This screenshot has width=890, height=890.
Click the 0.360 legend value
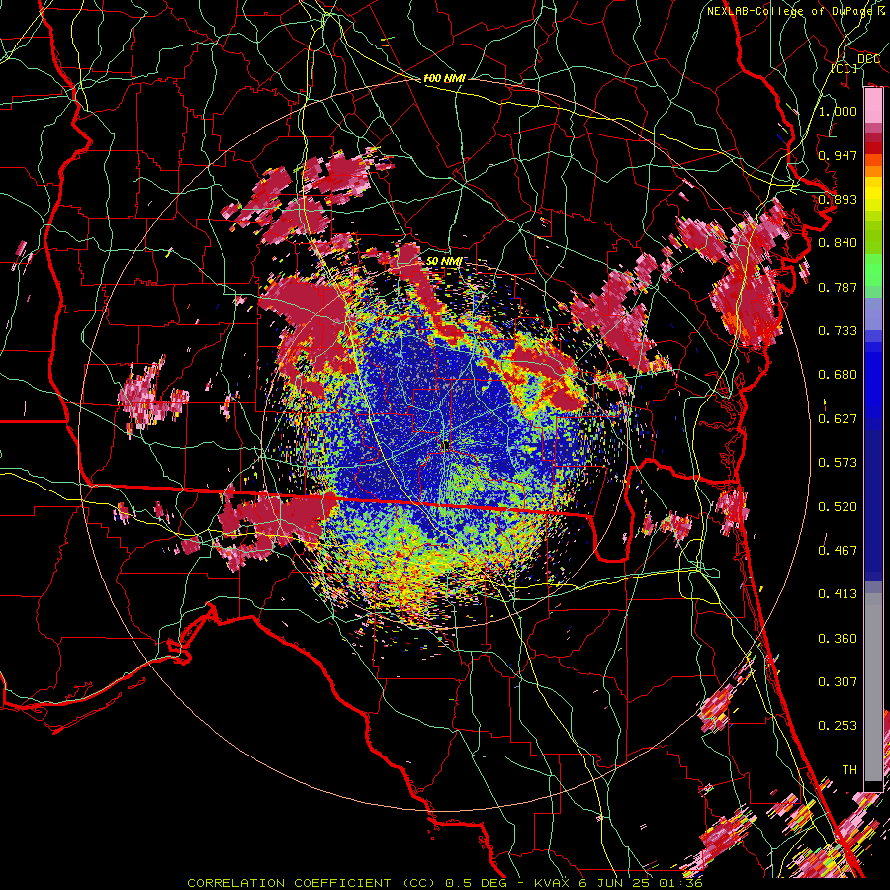[838, 639]
